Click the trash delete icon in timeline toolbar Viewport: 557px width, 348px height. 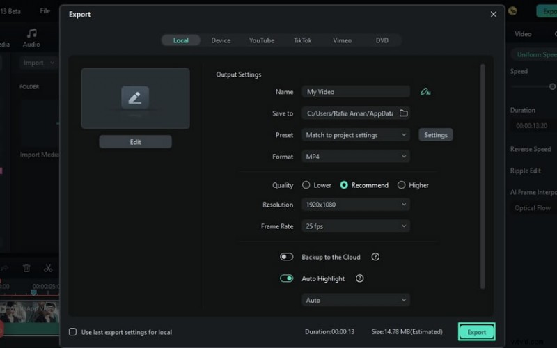coord(26,268)
